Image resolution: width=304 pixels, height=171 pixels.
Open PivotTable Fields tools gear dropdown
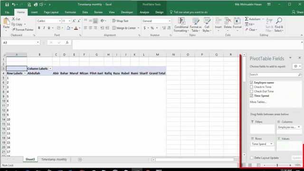[x=297, y=66]
